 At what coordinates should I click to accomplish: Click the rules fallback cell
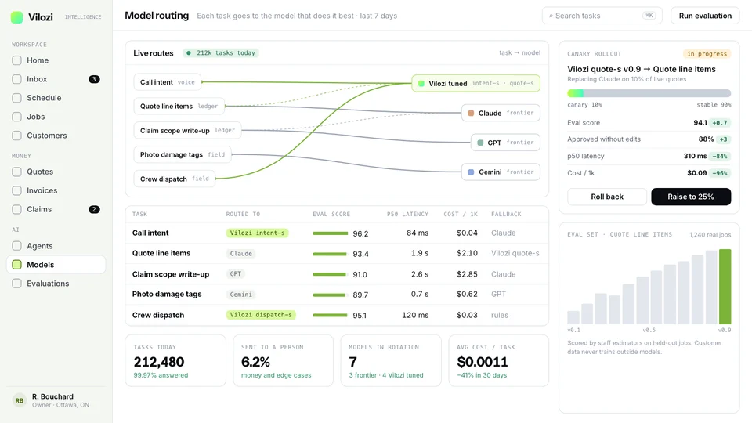(499, 315)
